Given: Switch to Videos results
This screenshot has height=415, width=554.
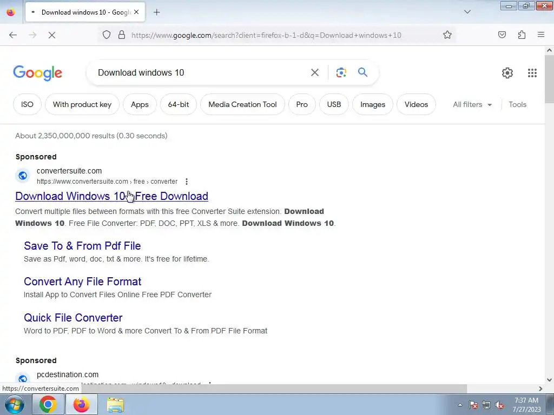Looking at the screenshot, I should [x=416, y=104].
